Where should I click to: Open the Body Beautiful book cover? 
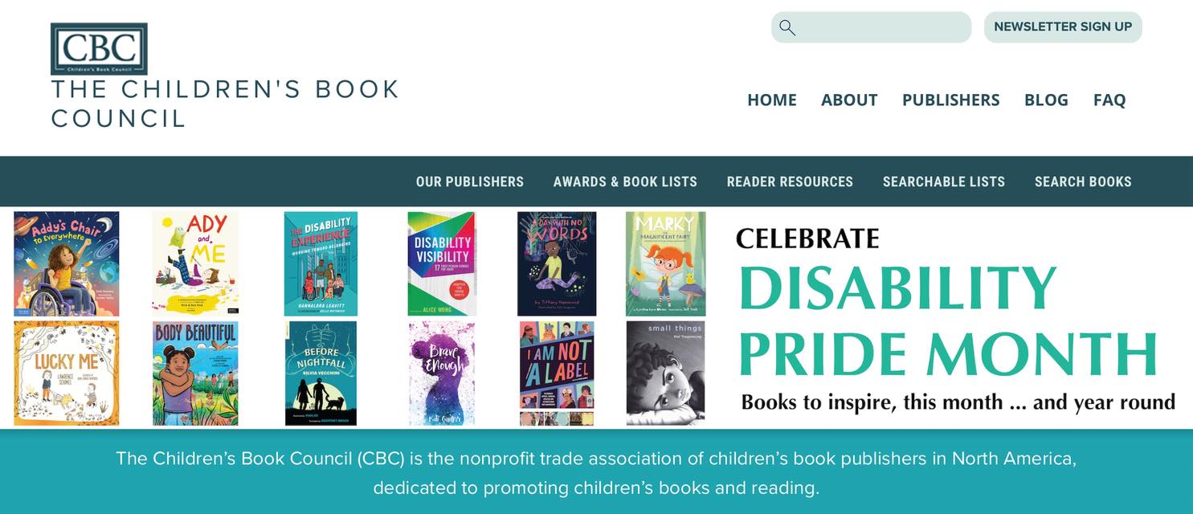click(195, 373)
